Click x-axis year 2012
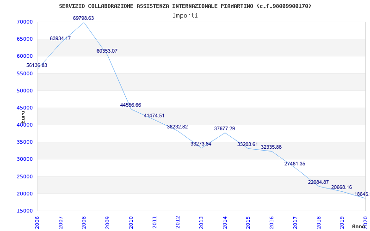The width and height of the screenshot is (370, 231). pyautogui.click(x=178, y=222)
